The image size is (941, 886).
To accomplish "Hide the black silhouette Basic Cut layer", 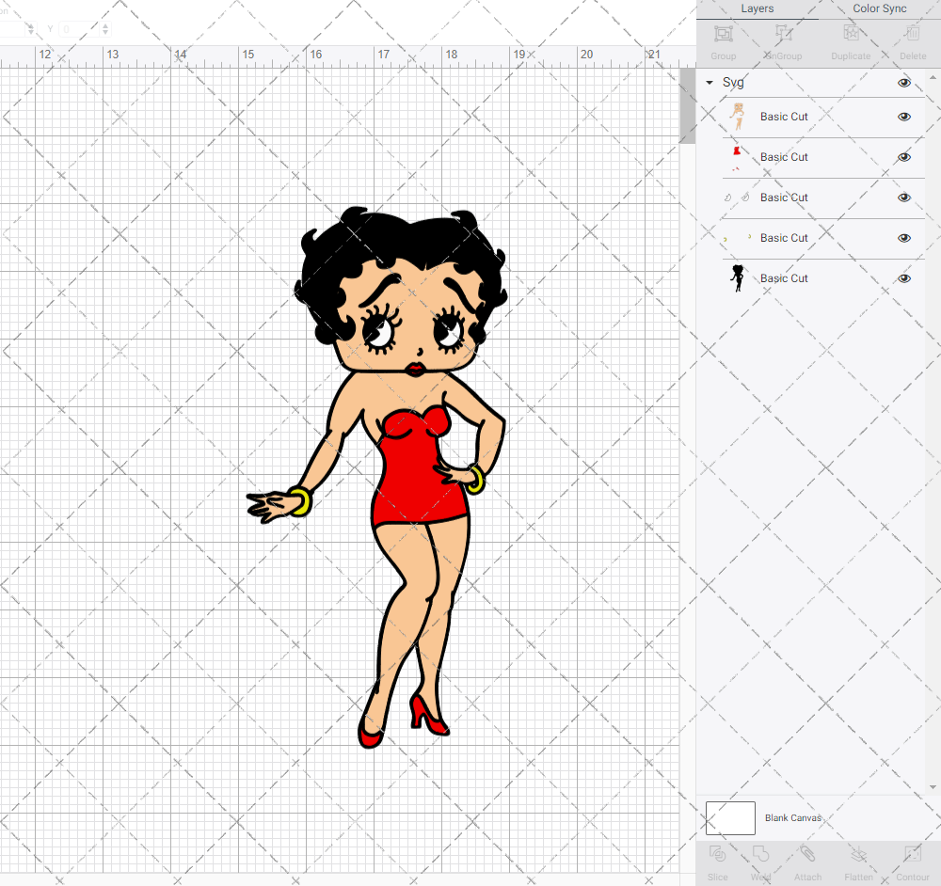I will pyautogui.click(x=903, y=278).
